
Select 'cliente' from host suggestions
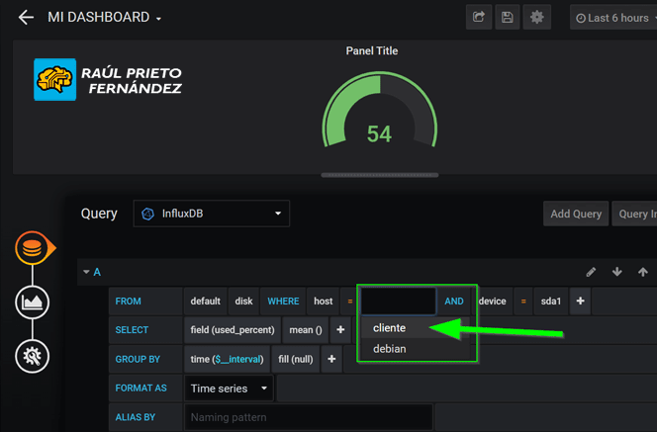click(x=390, y=328)
